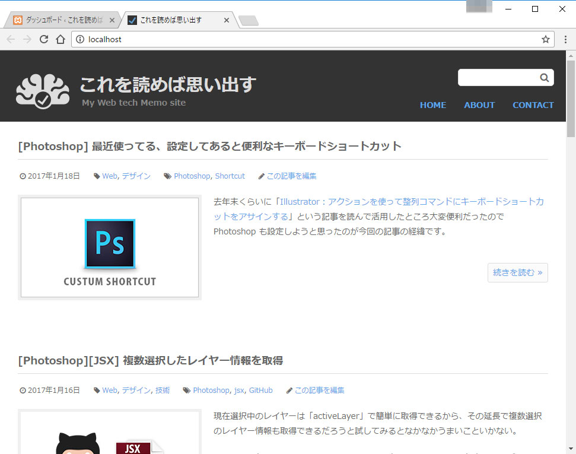576x454 pixels.
Task: Click the scrollbar up arrow
Action: click(x=571, y=56)
